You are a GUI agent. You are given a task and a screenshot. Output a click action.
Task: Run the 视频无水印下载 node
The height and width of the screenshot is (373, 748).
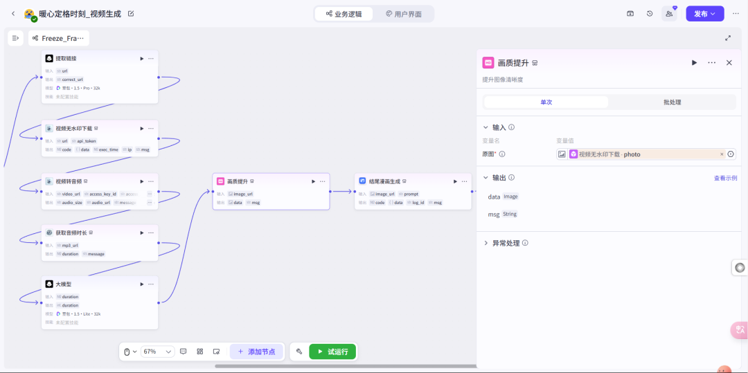coord(142,129)
